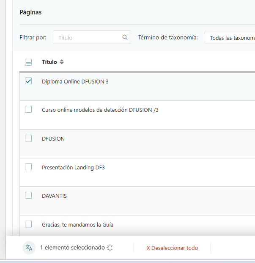Check the box for Curso online modelos row

(28, 109)
